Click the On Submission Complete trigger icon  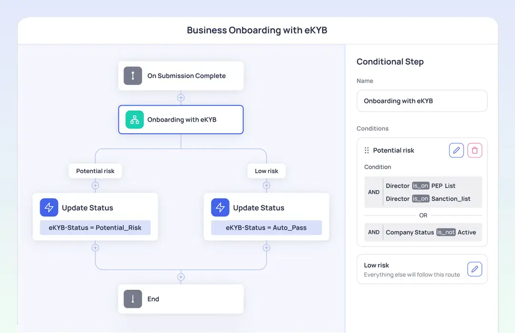[x=133, y=75]
